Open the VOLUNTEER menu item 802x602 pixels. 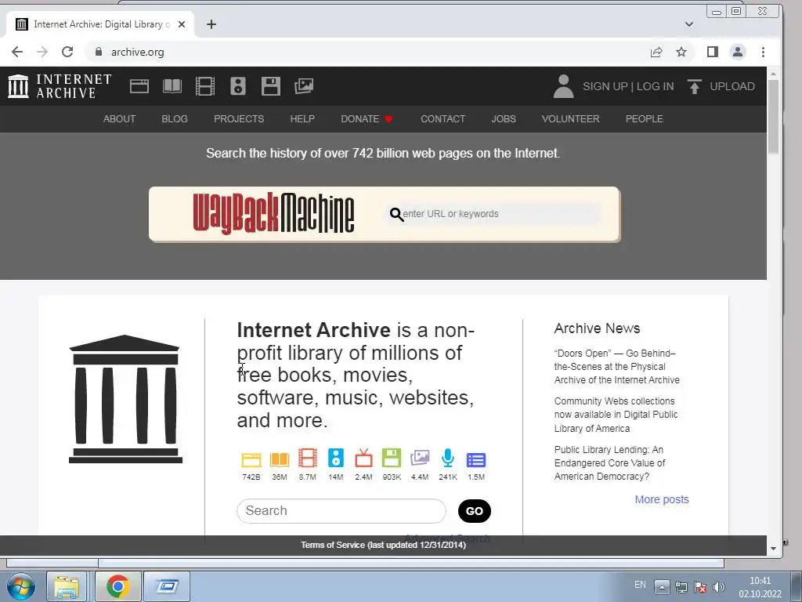(570, 119)
